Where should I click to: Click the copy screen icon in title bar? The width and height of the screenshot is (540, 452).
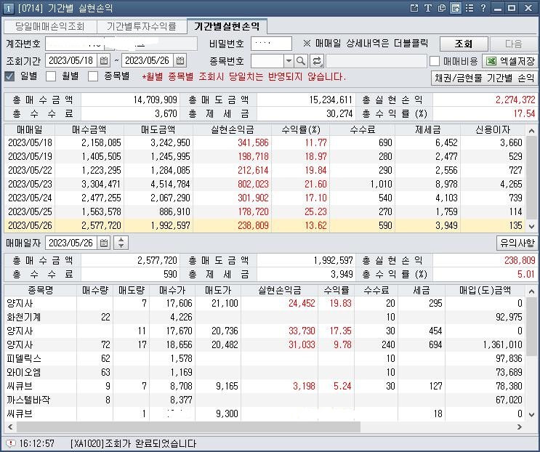pos(441,8)
